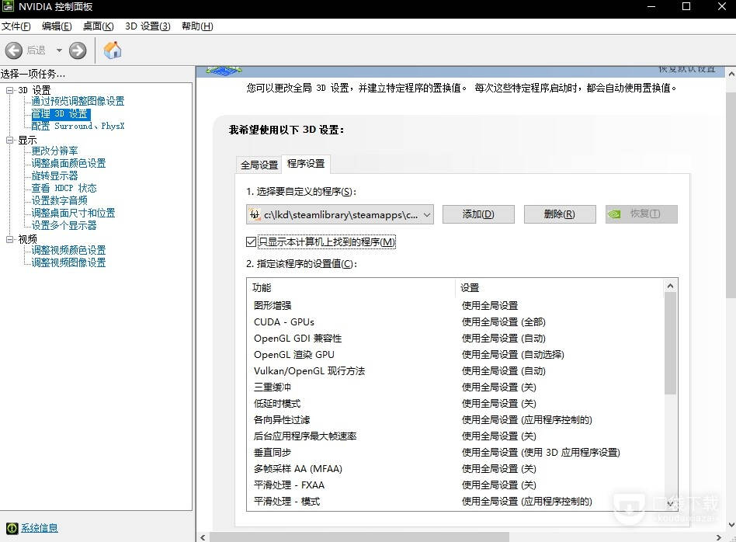Click the NVIDIA home icon in toolbar

tap(112, 49)
